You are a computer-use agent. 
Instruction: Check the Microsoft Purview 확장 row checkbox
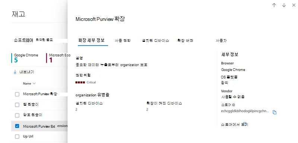point(17,94)
